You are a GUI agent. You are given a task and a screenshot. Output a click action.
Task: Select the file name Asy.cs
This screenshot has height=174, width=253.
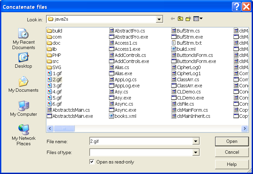click(x=121, y=92)
